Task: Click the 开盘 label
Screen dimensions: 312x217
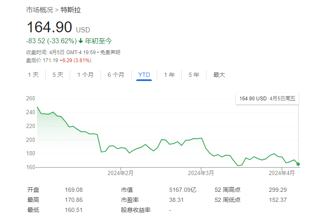Action: (33, 190)
